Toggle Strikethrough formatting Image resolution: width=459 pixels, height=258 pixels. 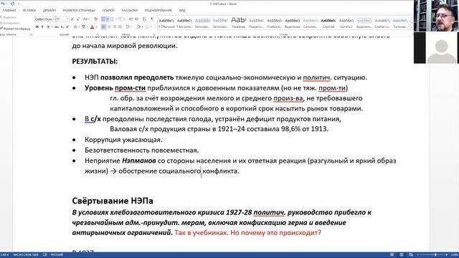[57, 27]
